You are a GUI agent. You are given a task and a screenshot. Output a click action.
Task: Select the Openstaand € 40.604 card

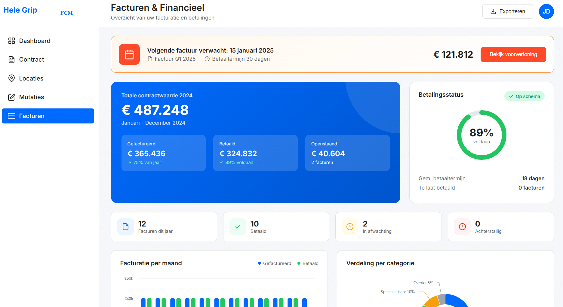(x=347, y=153)
